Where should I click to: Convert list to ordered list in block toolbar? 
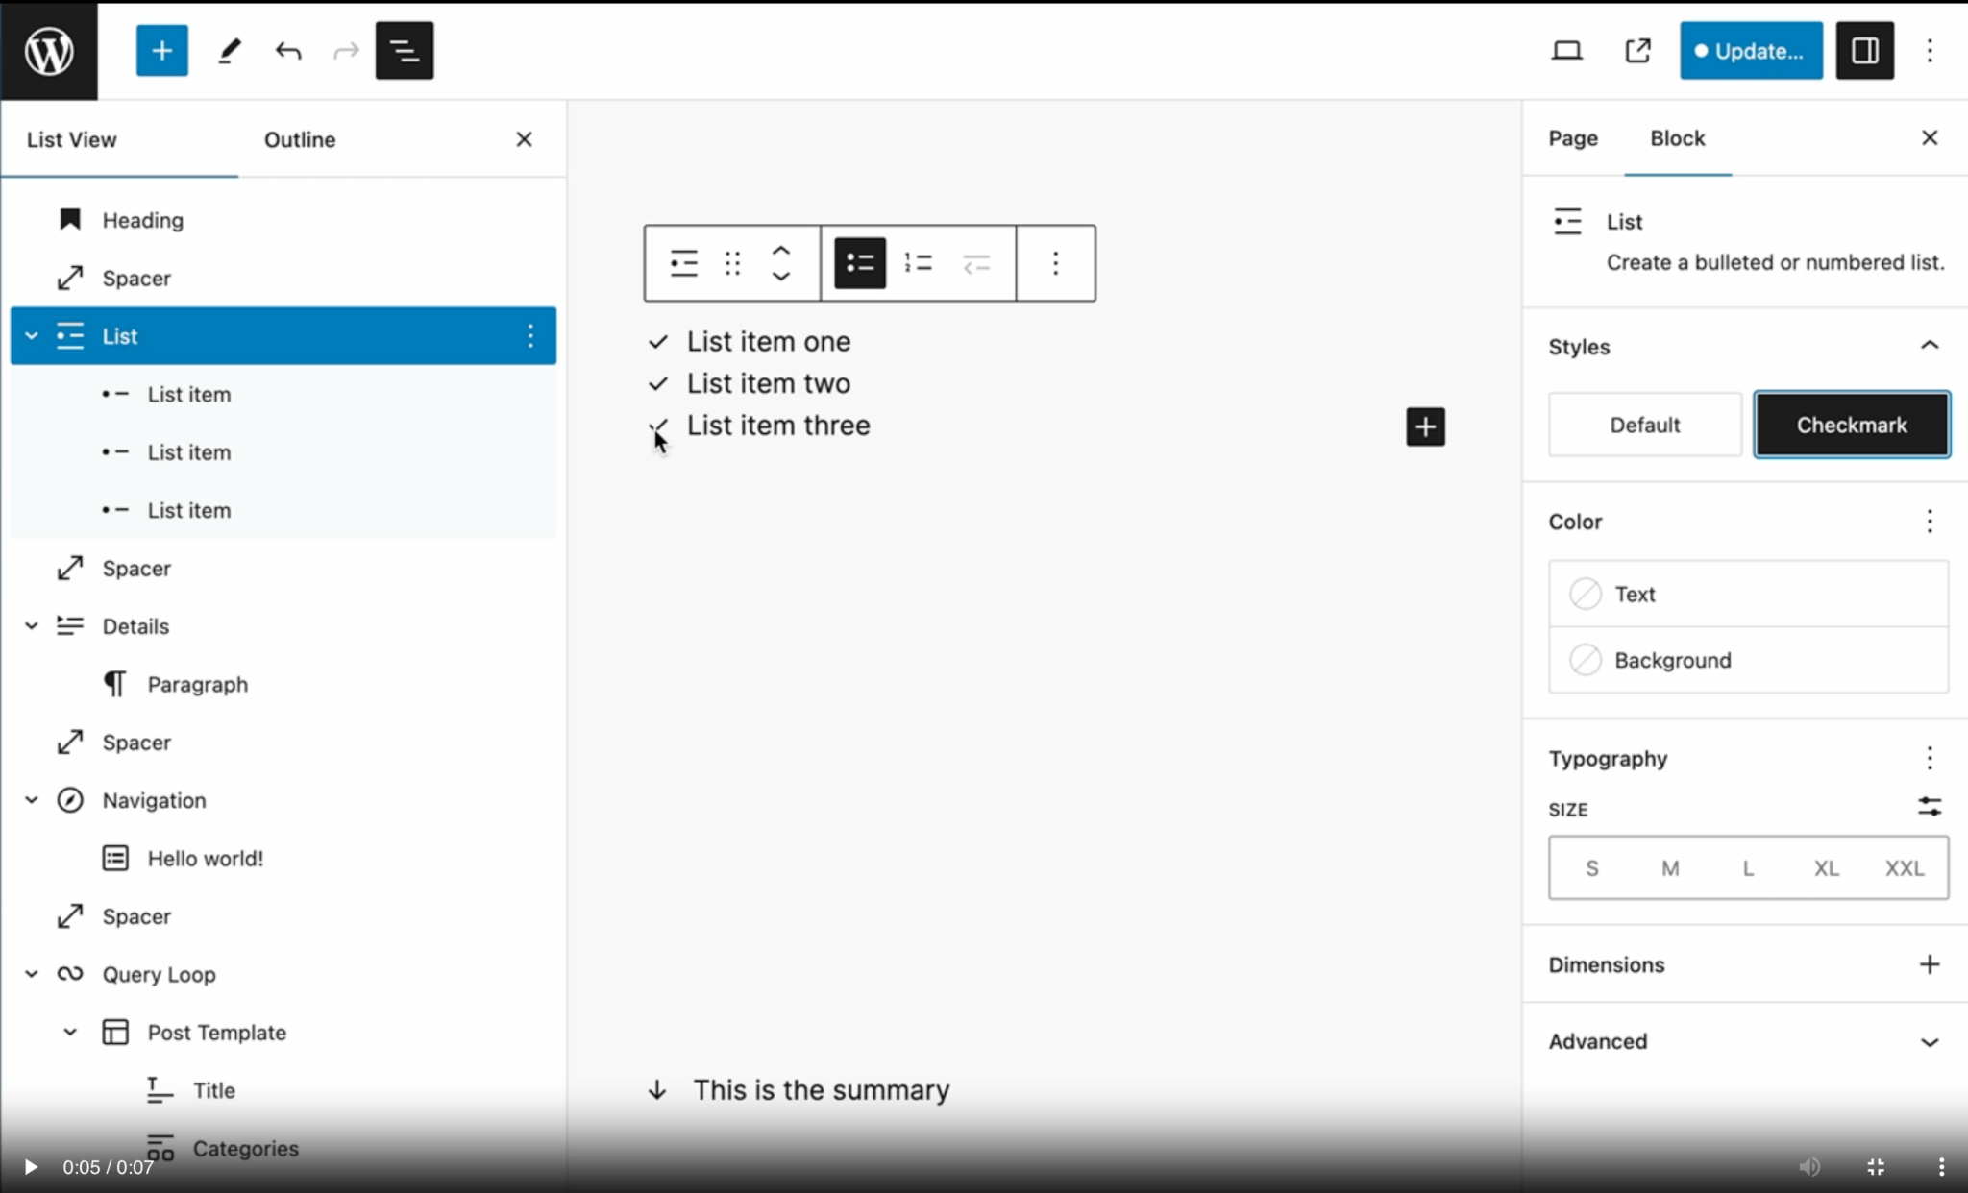(x=918, y=262)
